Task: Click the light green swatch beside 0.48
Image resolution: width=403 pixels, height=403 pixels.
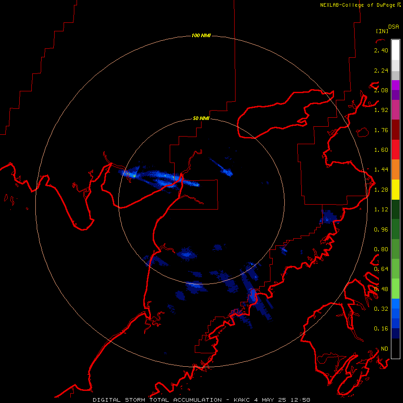Action: (x=395, y=289)
